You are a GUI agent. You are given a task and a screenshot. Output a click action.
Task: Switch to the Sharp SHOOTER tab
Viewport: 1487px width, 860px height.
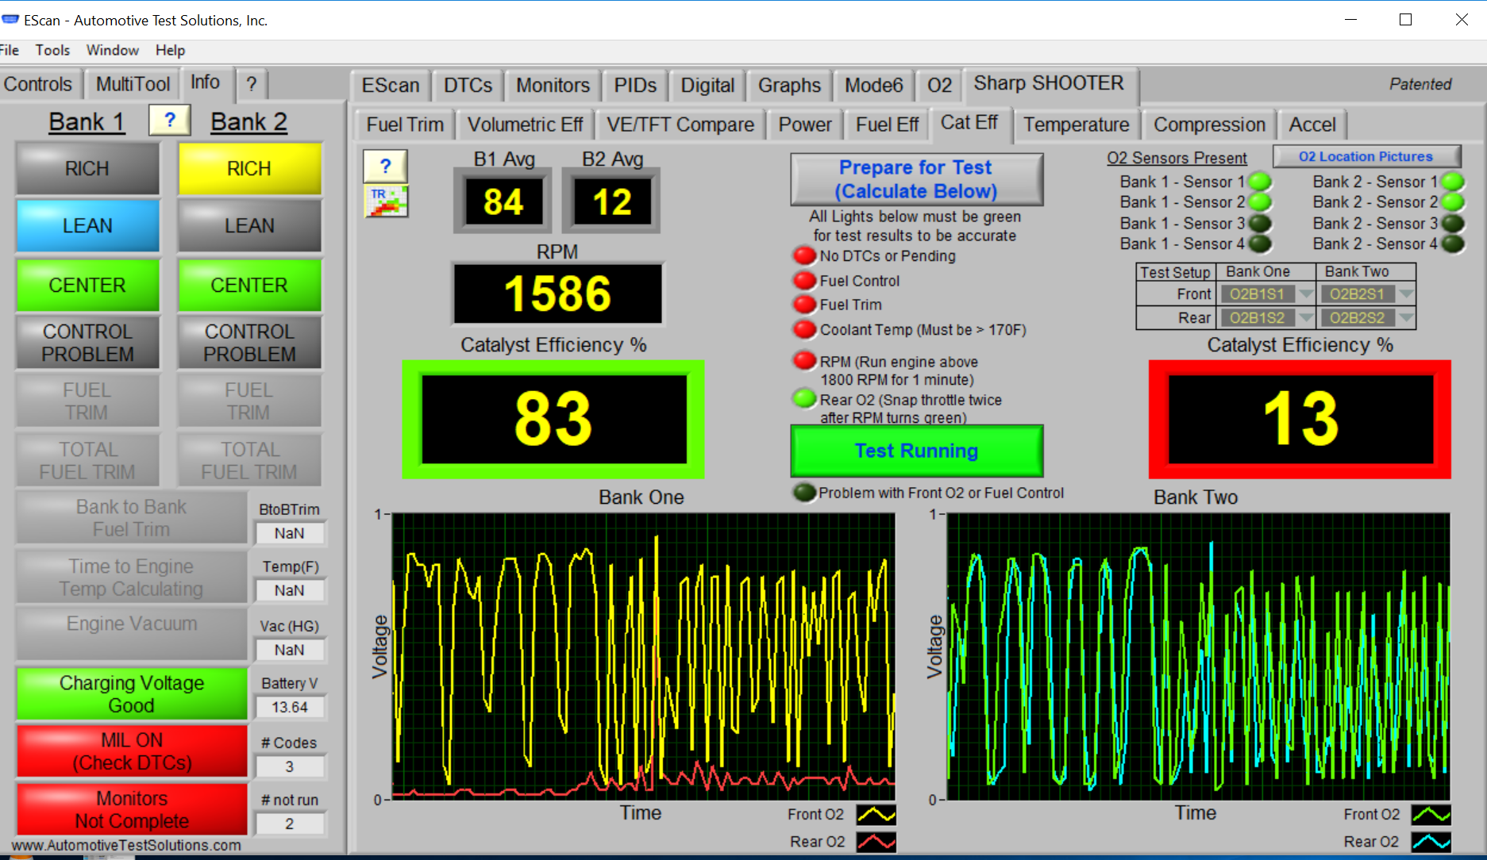(x=1048, y=83)
